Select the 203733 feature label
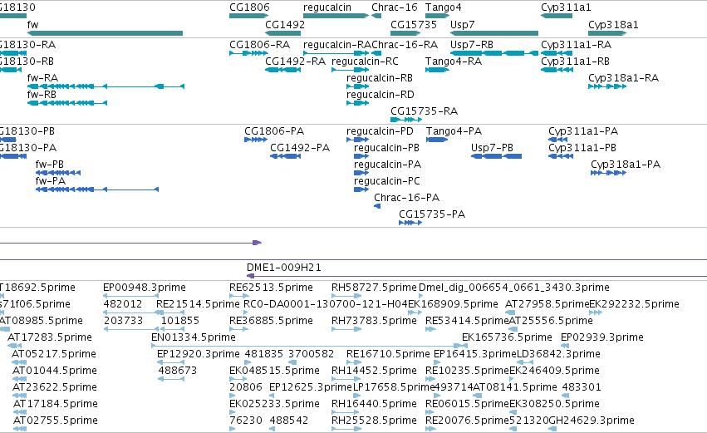The width and height of the screenshot is (707, 433). click(123, 321)
